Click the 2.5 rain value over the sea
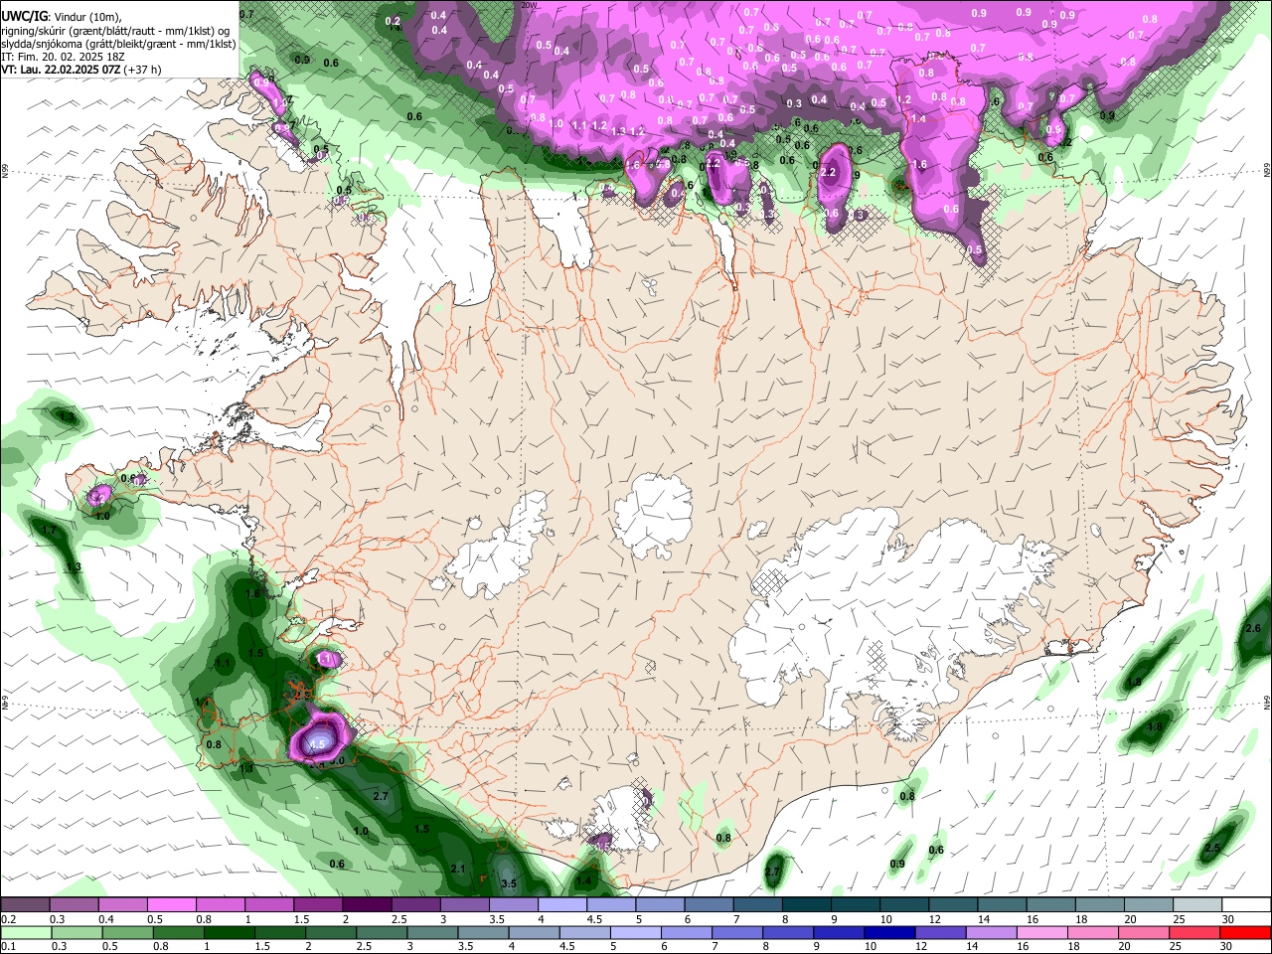The image size is (1272, 954). point(1212,849)
